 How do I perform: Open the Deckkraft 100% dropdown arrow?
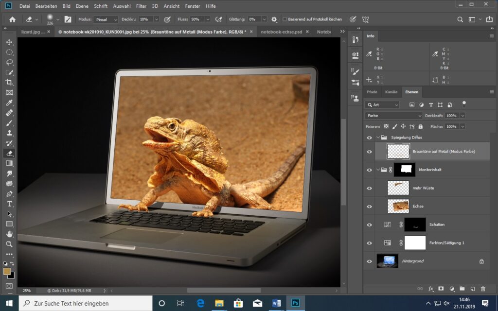click(x=463, y=116)
